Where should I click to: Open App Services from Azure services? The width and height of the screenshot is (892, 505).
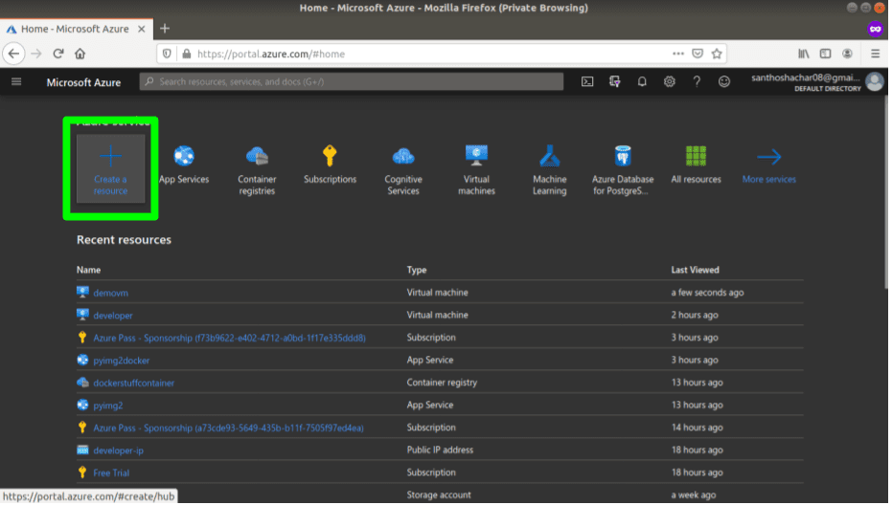point(184,165)
